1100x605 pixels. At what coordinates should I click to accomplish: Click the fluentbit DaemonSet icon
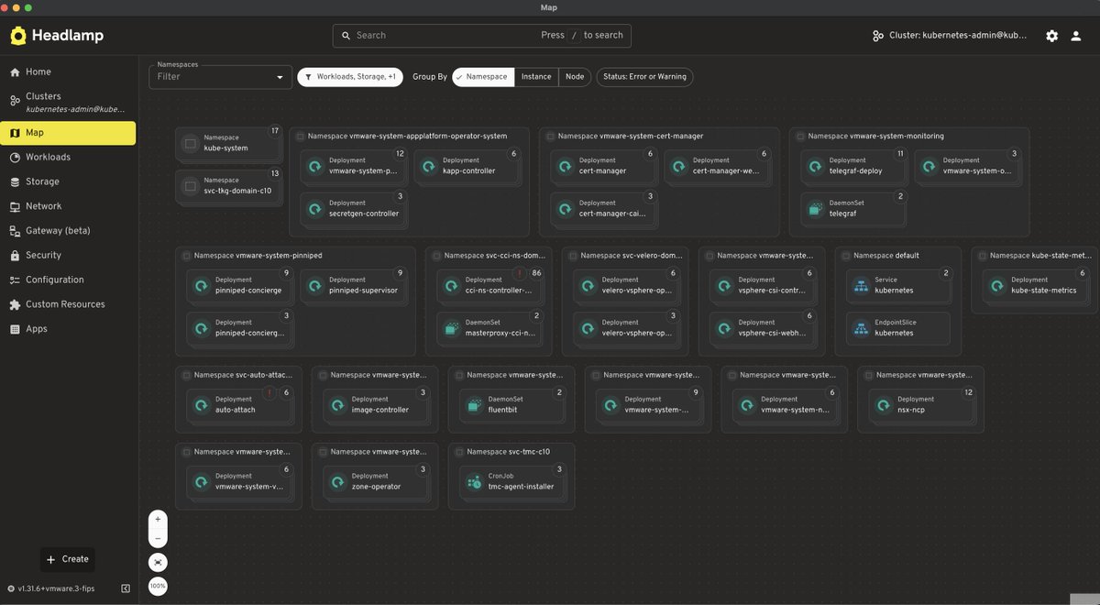point(474,404)
